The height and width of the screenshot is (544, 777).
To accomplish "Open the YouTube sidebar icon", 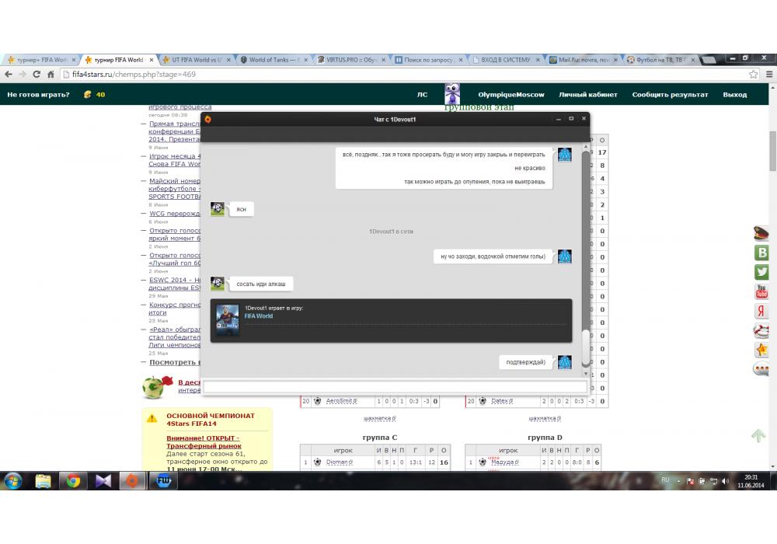I will tap(761, 291).
